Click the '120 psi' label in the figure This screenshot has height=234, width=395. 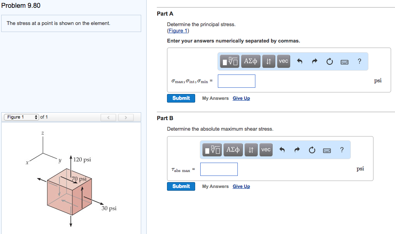pos(82,160)
